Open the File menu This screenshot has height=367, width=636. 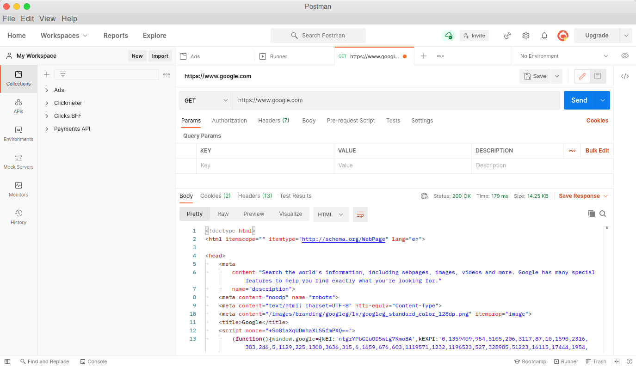(x=9, y=18)
